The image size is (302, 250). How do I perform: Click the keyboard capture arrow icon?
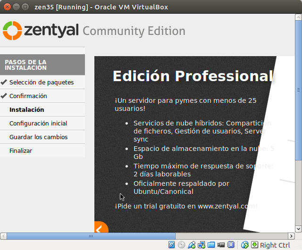pyautogui.click(x=254, y=245)
